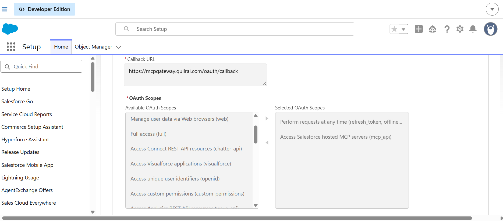Viewport: 503px width, 221px height.
Task: Open Service Cloud Reports link
Action: (27, 114)
